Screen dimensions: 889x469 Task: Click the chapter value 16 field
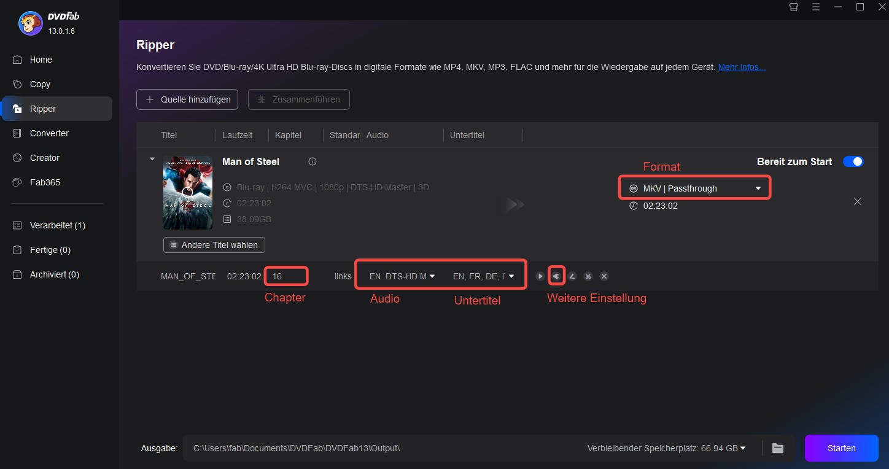(x=286, y=276)
